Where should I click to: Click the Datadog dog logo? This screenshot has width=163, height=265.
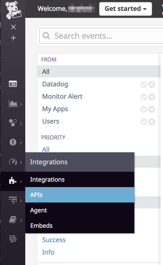13,10
